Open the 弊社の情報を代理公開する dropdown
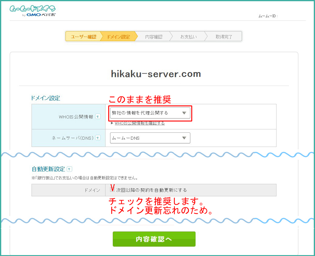The image size is (315, 256). (150, 113)
